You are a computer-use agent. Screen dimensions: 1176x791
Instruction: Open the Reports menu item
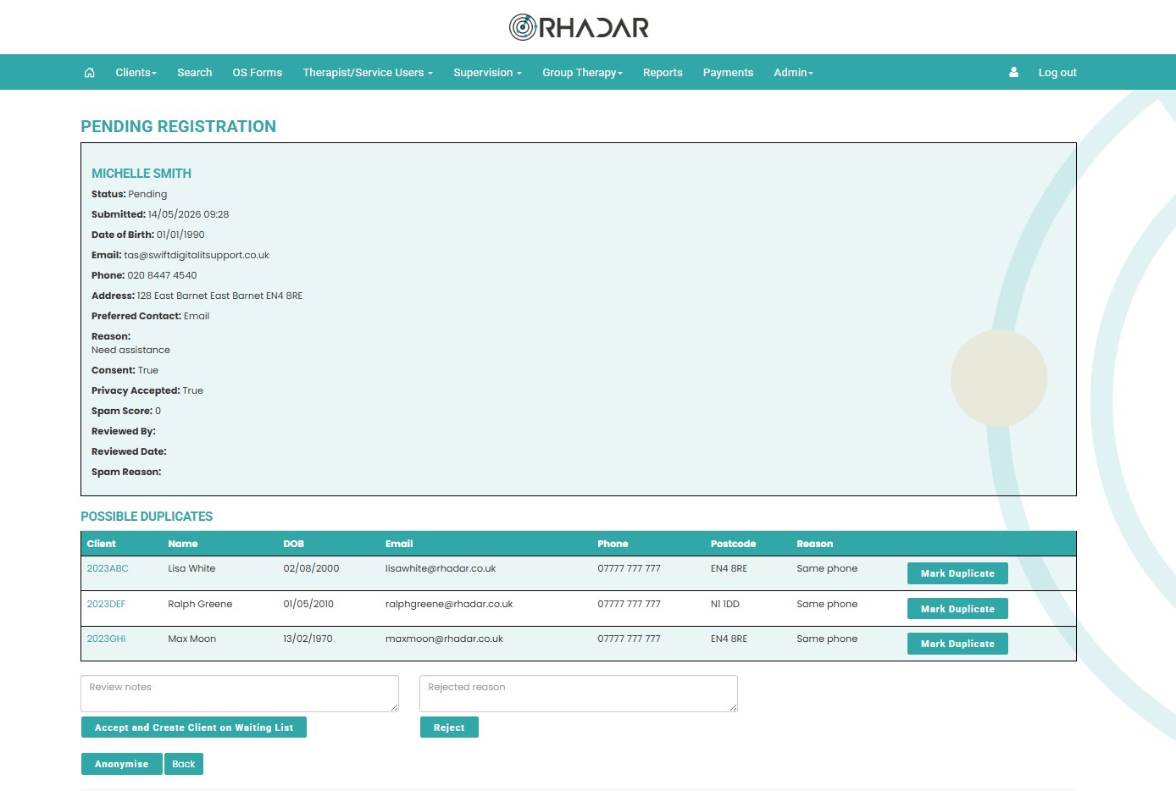[663, 73]
